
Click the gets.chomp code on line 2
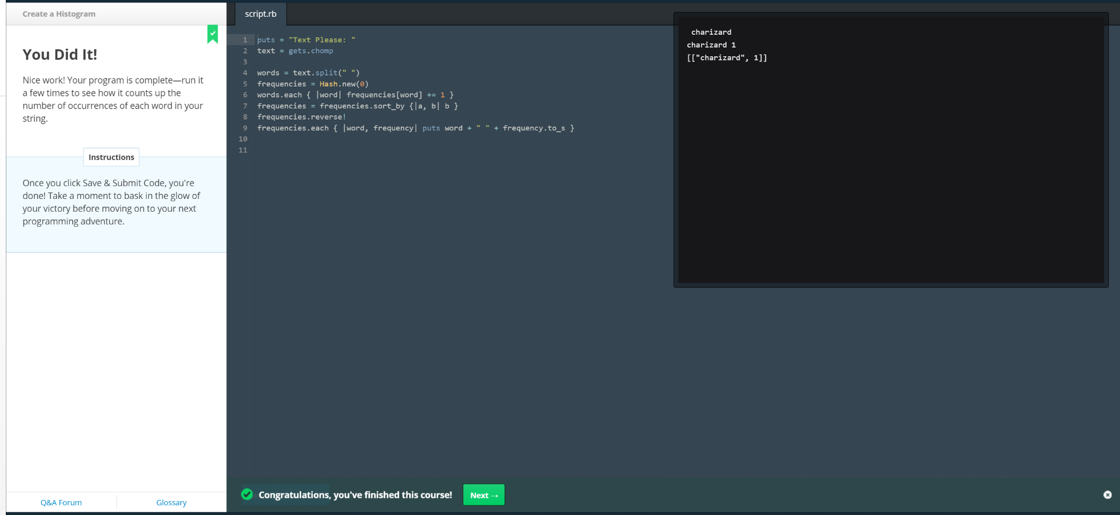(x=310, y=51)
